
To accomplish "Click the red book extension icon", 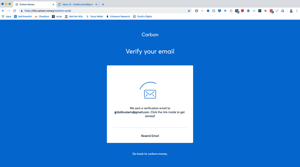I will (242, 11).
